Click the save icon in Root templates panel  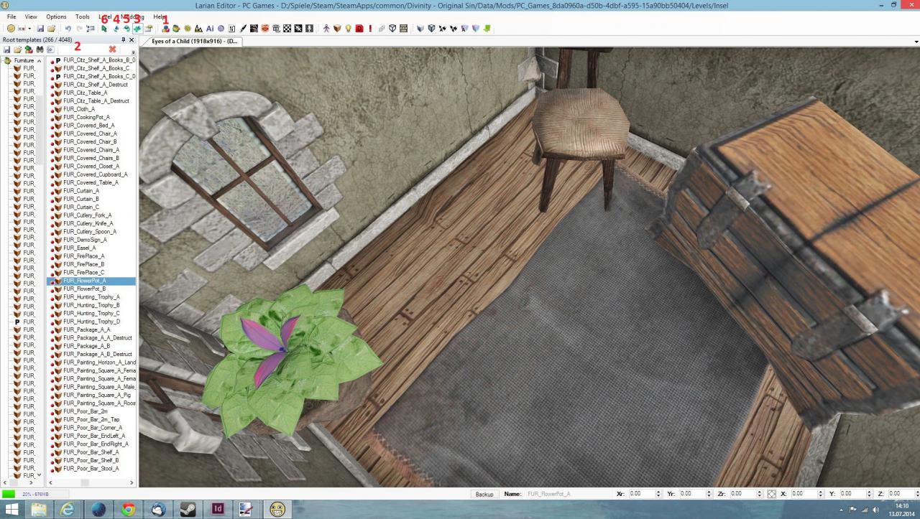click(x=6, y=50)
